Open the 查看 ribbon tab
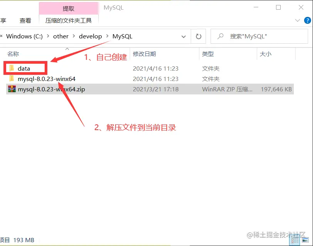Image resolution: width=313 pixels, height=246 pixels. pos(25,20)
